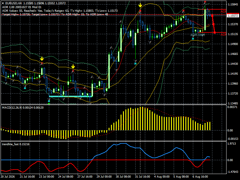The height and width of the screenshot is (180, 240).
Task: Click price axis value 1.14900
Action: click(233, 44)
